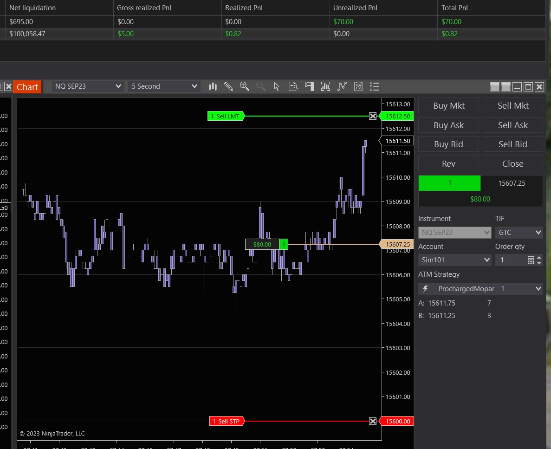The width and height of the screenshot is (551, 449).
Task: Open the chart properties list icon
Action: pos(375,86)
